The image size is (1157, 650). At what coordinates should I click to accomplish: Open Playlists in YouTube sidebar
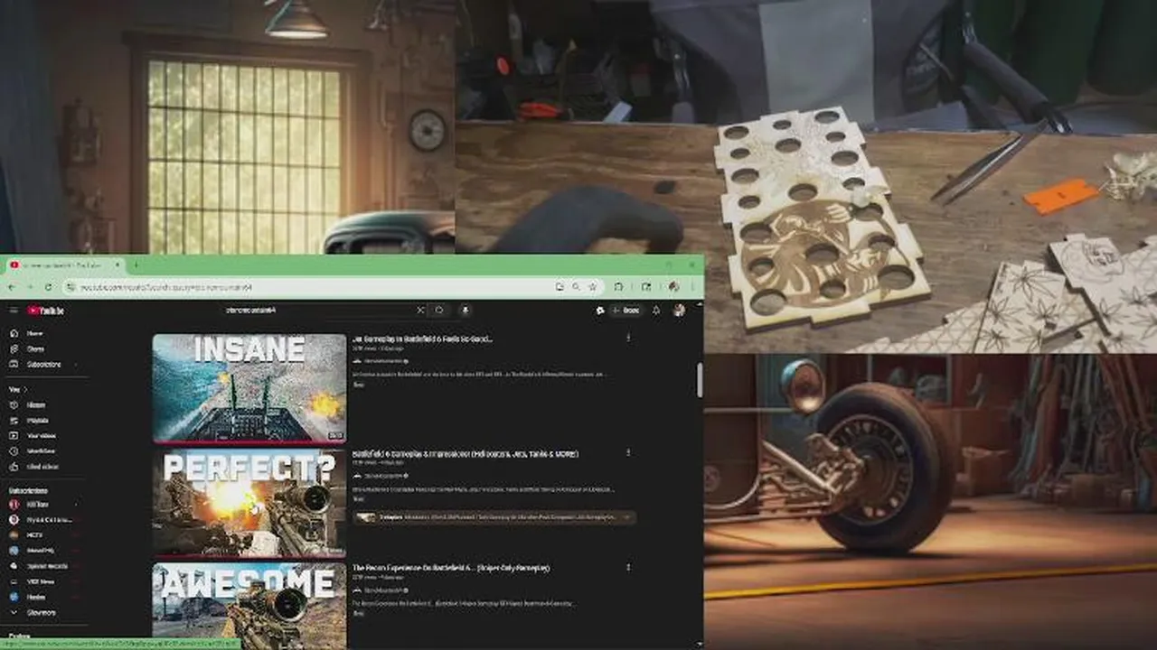click(37, 421)
